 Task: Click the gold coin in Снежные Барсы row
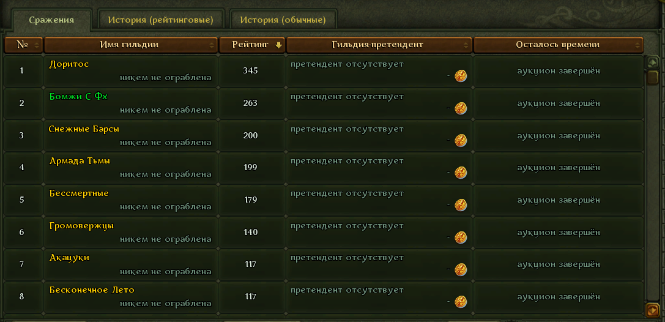(x=461, y=140)
